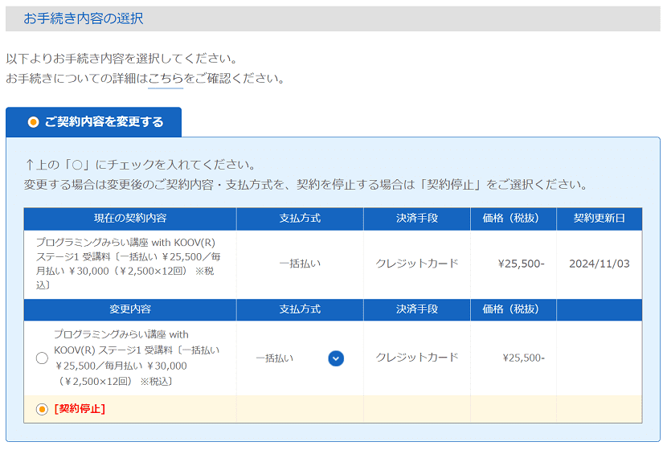This screenshot has height=450, width=667.
Task: Click the 現在の契約内容 column header
Action: pyautogui.click(x=130, y=219)
